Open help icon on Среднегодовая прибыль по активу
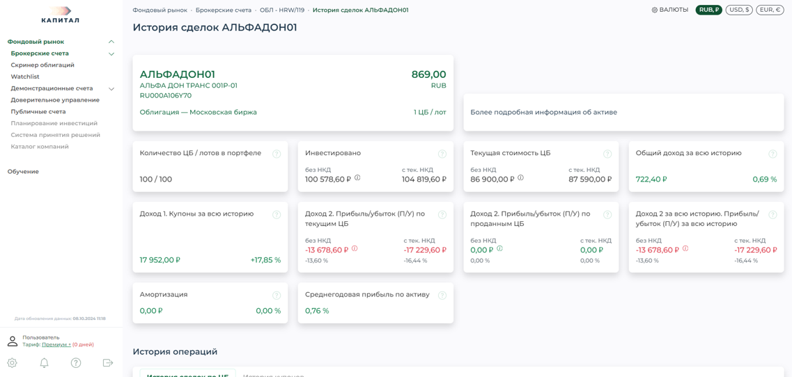The height and width of the screenshot is (377, 792). (442, 295)
